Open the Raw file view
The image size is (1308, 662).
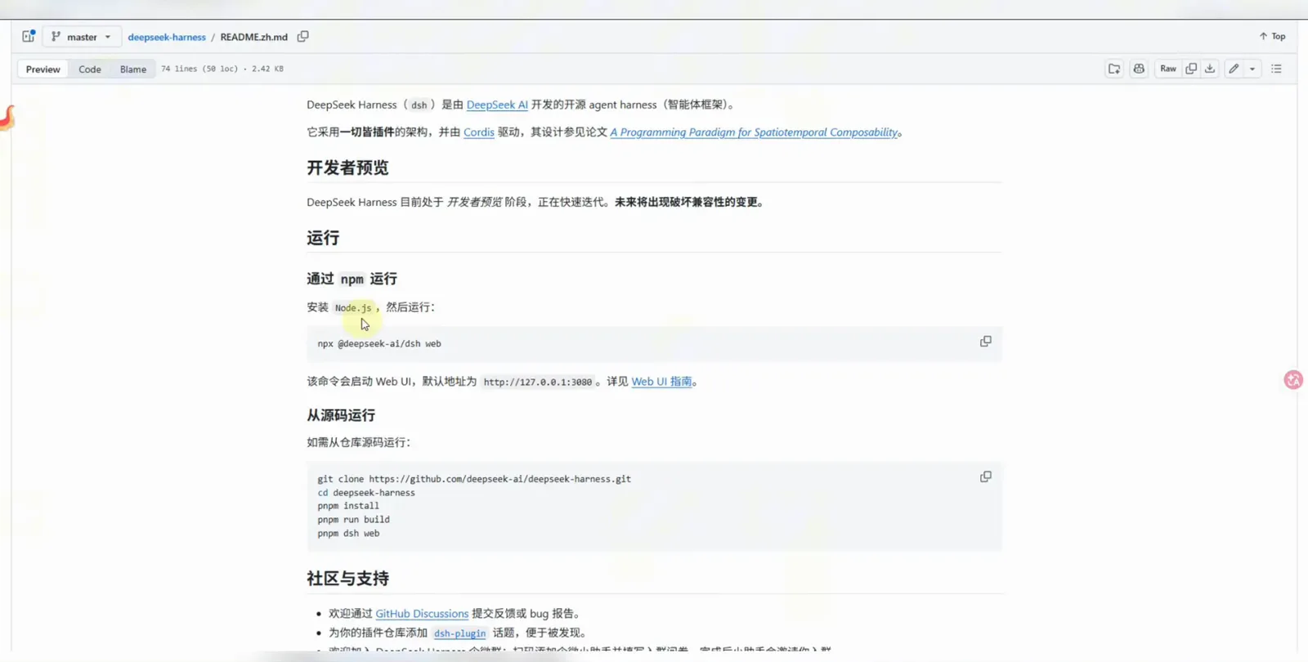click(x=1168, y=69)
